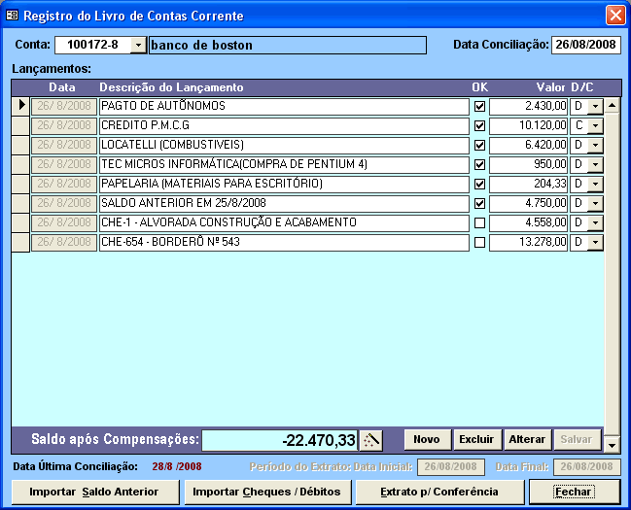Click the Alterar button
This screenshot has height=510, width=631.
click(527, 440)
